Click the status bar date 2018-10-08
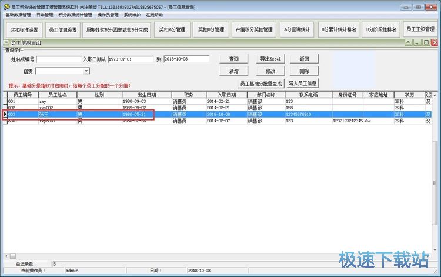The width and height of the screenshot is (441, 277). point(217,271)
